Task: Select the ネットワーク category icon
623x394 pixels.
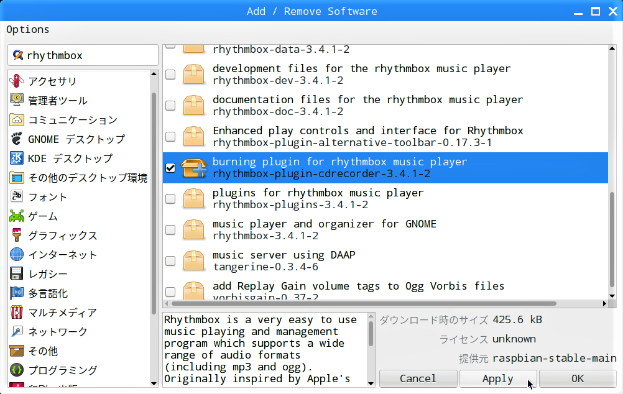Action: click(x=17, y=332)
